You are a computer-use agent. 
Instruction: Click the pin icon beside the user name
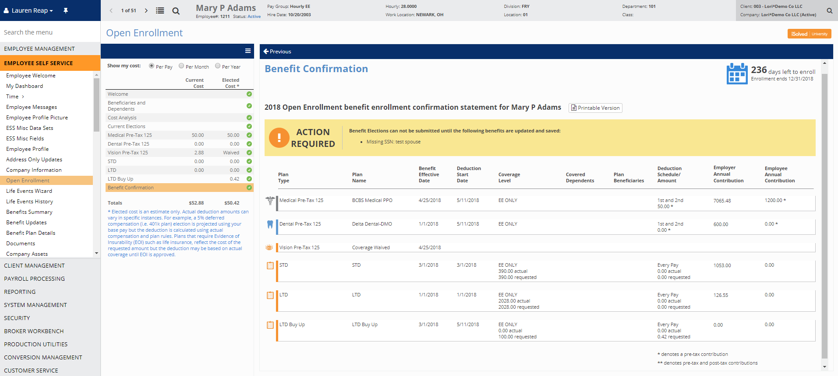tap(66, 10)
